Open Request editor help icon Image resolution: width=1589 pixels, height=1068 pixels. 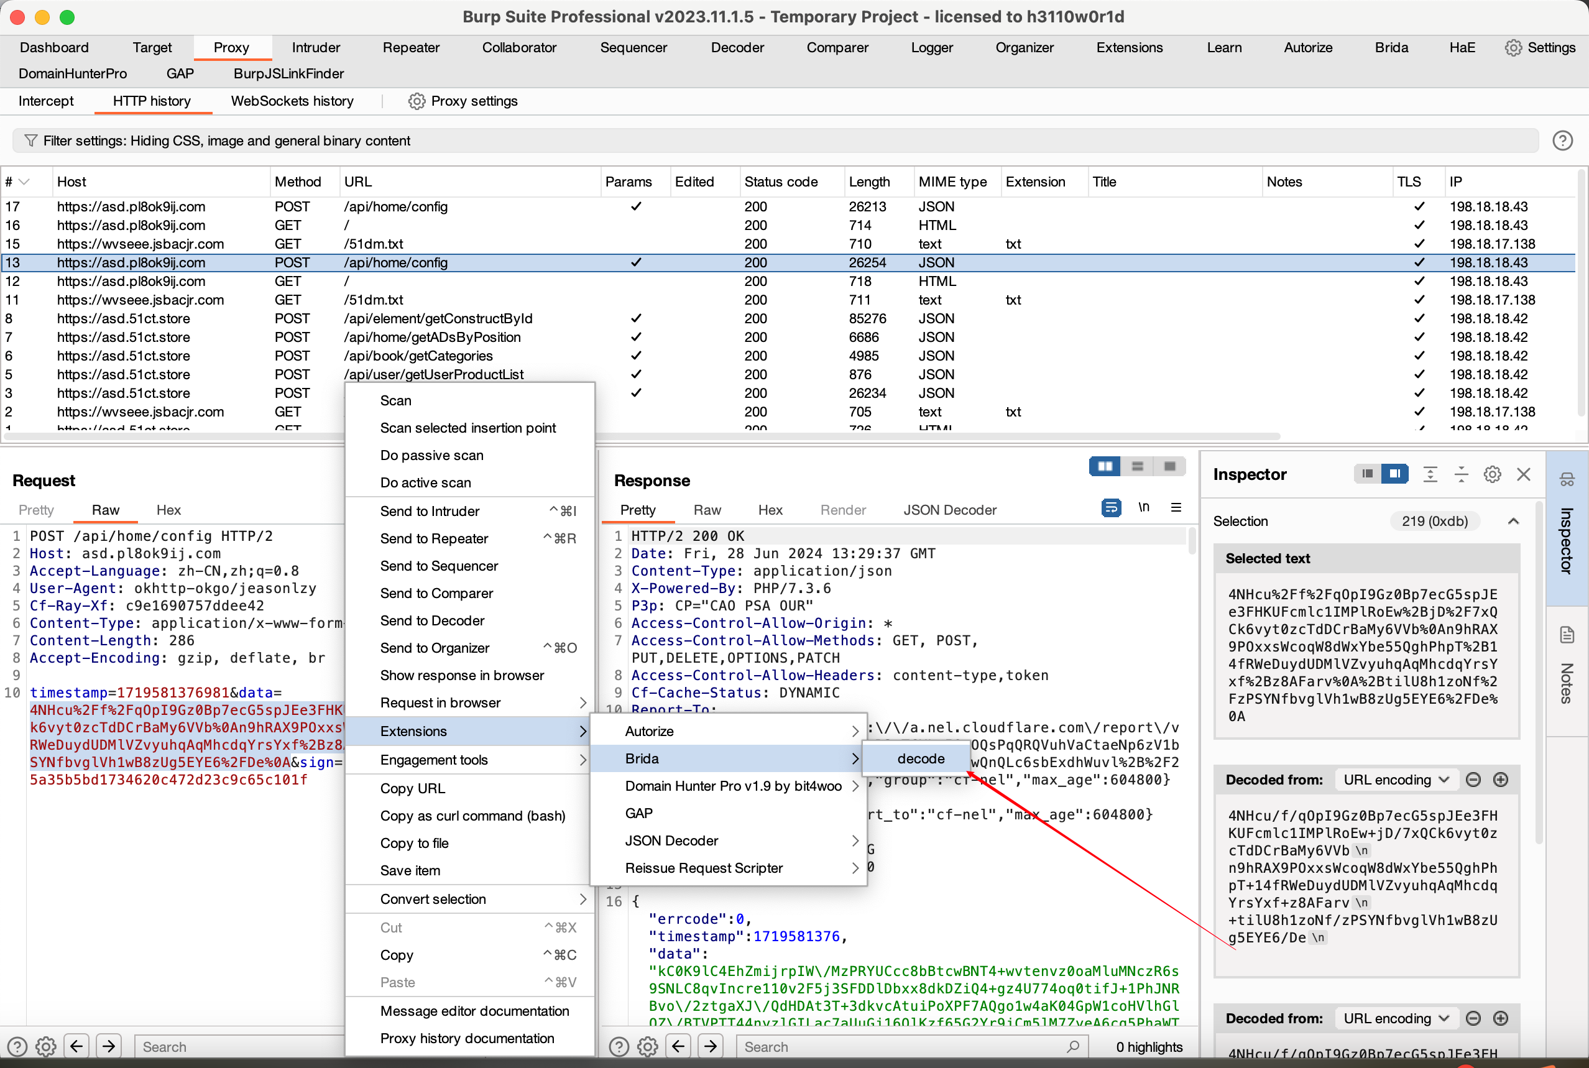pyautogui.click(x=17, y=1047)
